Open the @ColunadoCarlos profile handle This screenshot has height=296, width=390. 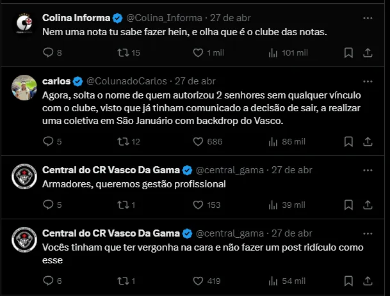pos(127,81)
